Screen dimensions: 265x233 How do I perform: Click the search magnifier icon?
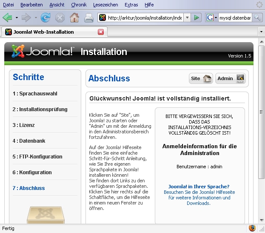(257, 18)
